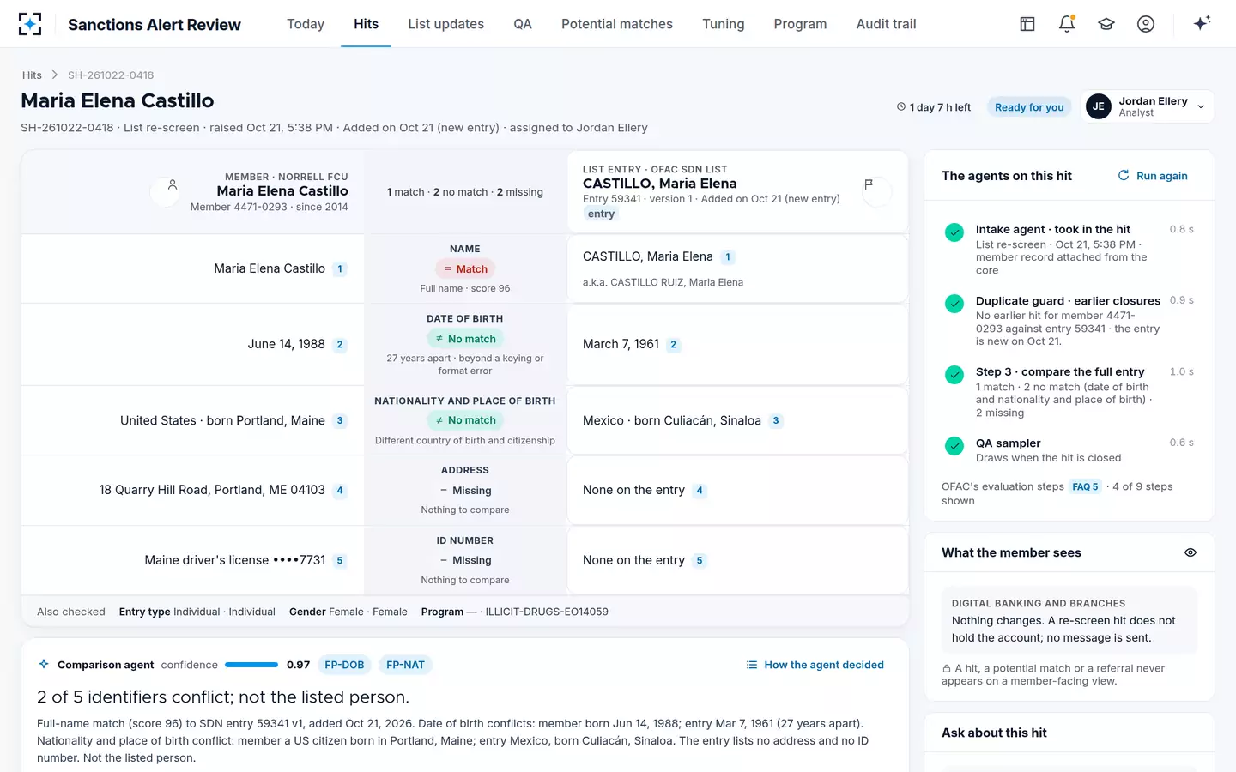Click the breadcrumb chevron after Hits
This screenshot has width=1236, height=772.
(x=55, y=75)
